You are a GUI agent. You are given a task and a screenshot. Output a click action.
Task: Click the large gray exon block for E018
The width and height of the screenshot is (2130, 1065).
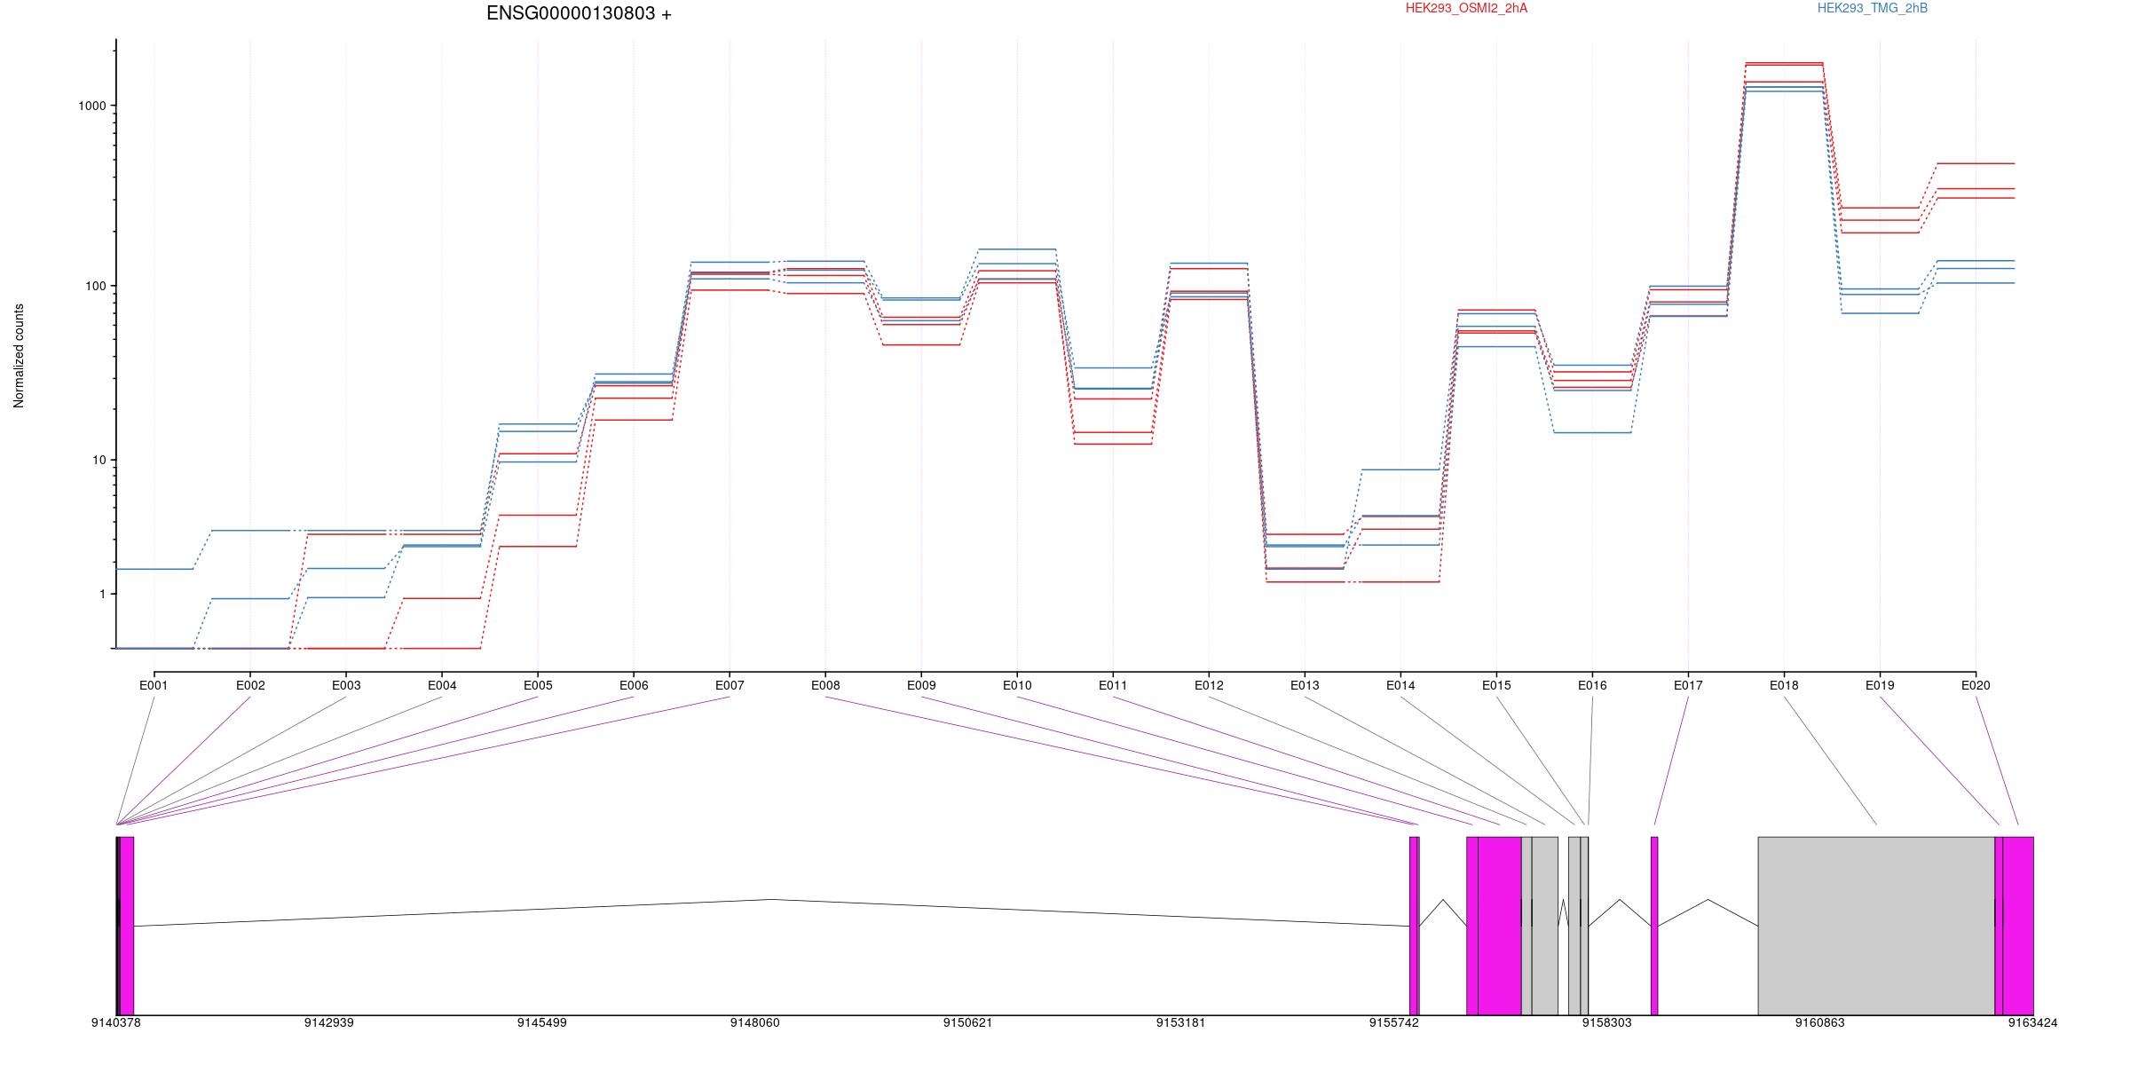(1876, 926)
